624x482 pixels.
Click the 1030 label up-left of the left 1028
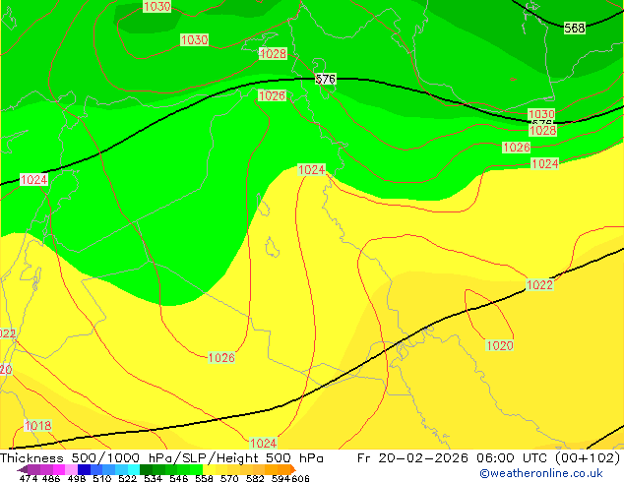[194, 39]
